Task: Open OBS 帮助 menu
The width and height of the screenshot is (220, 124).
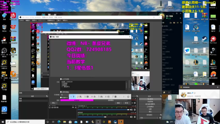Action: 65,20
